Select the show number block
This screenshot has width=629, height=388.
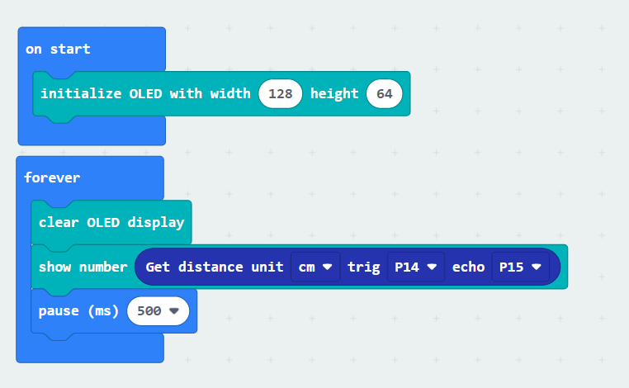coord(83,267)
